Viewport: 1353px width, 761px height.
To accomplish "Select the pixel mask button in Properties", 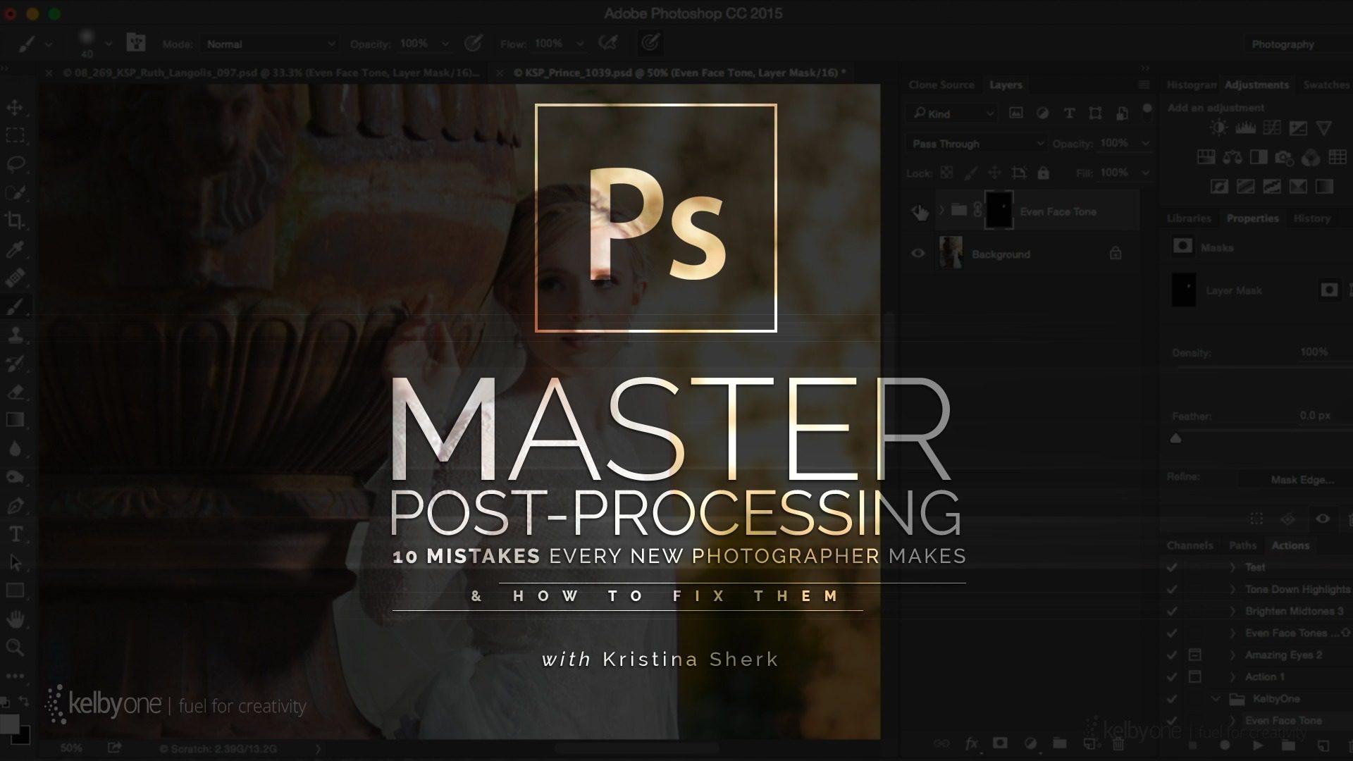I will pos(1329,290).
